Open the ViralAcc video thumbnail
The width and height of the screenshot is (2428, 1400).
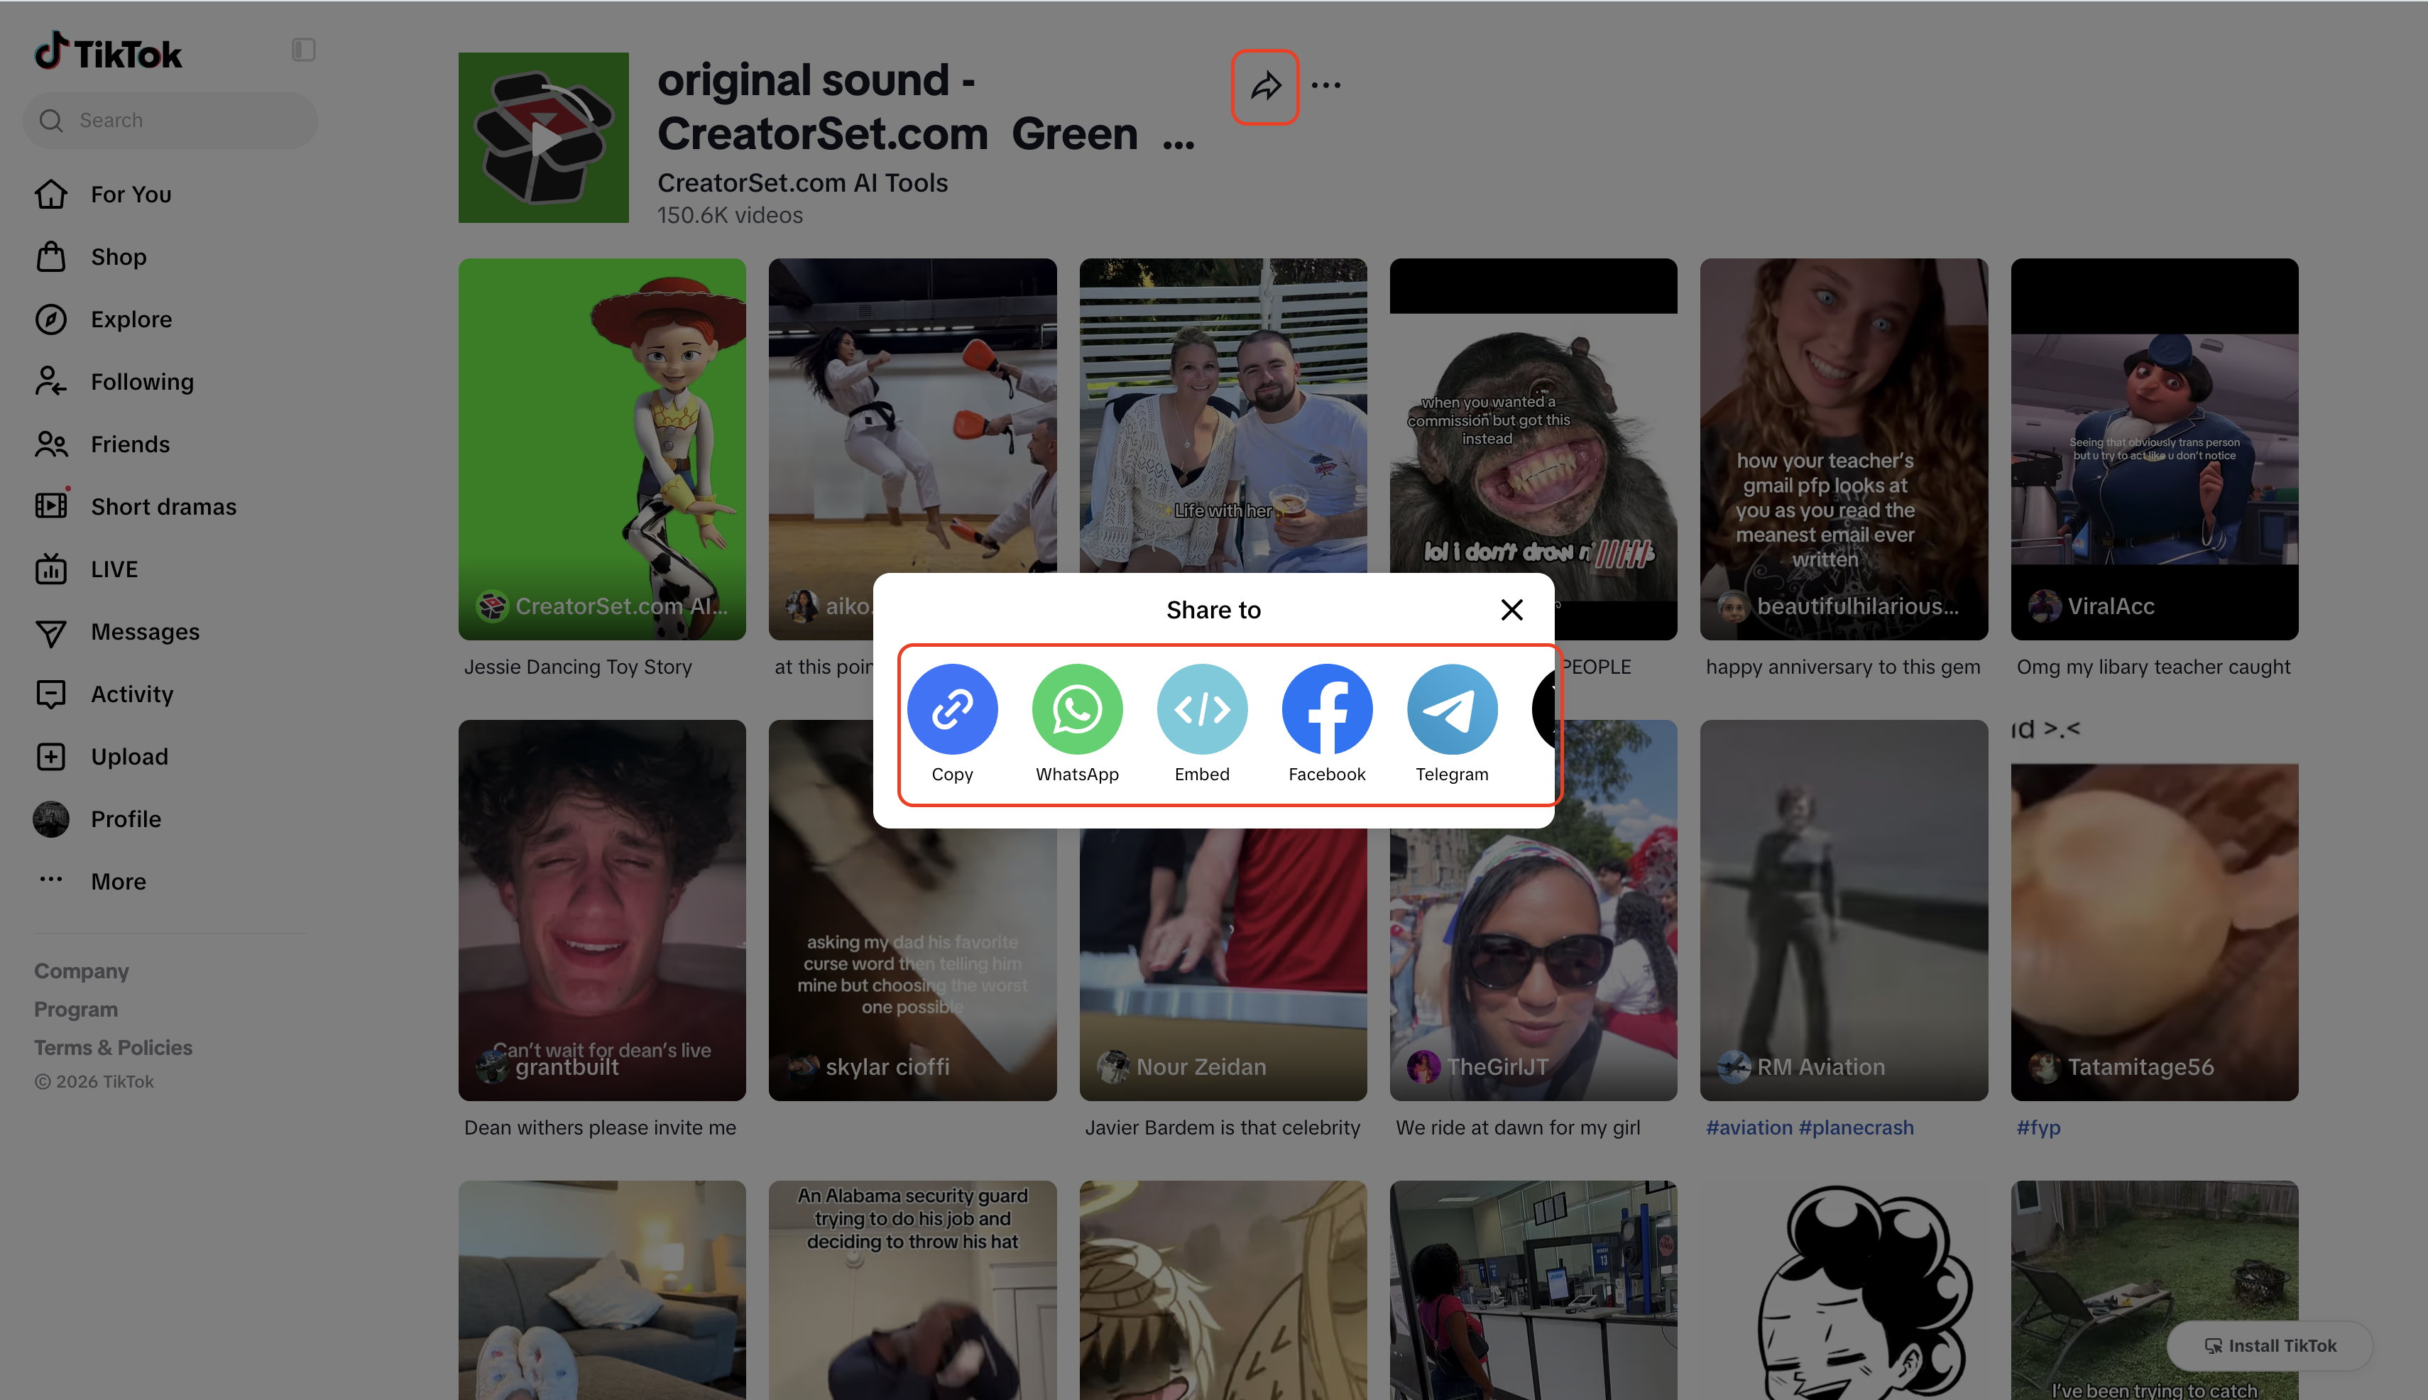[x=2154, y=449]
